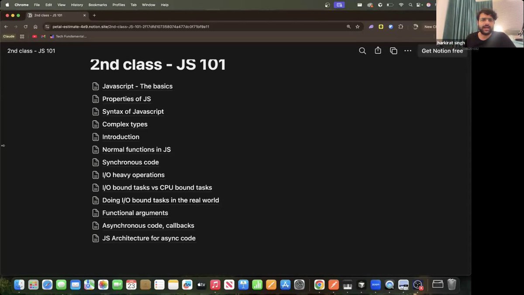Screen dimensions: 524x295
Task: Open Zoom from the dock
Action: 376,285
